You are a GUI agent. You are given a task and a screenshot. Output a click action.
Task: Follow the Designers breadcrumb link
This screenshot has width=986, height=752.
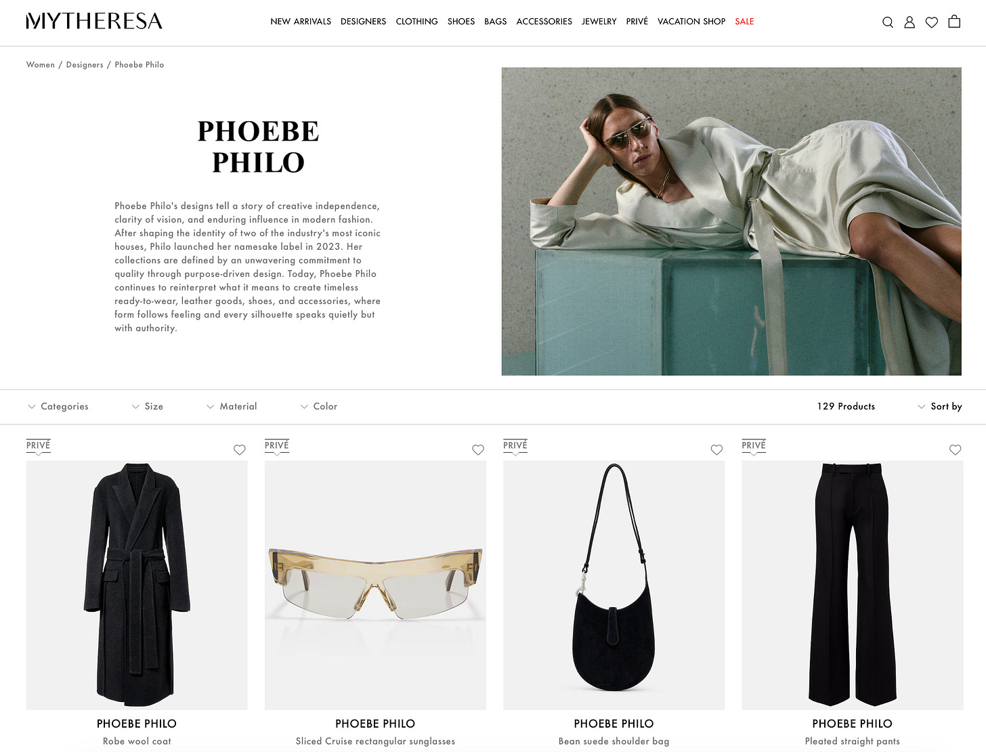pos(85,65)
